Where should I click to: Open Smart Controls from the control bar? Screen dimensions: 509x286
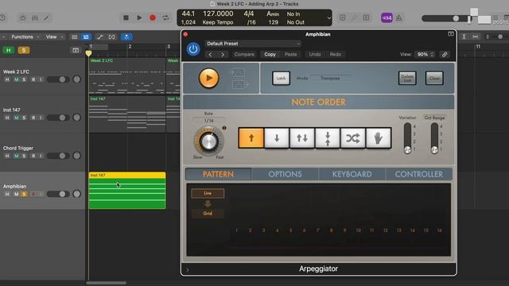click(22, 17)
